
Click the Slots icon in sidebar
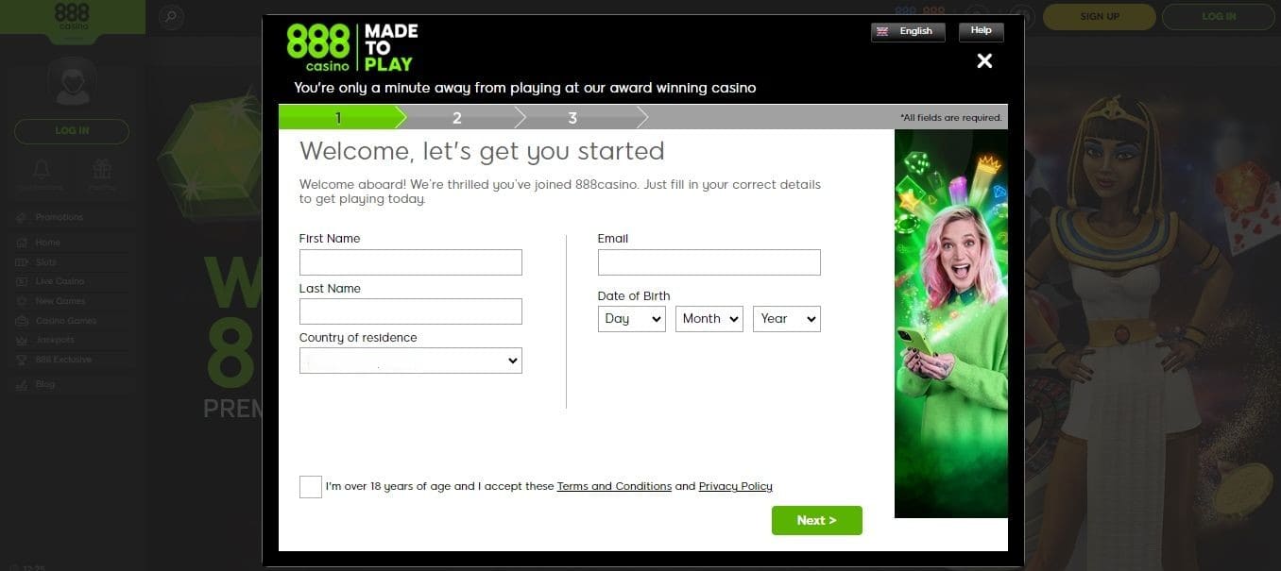(22, 262)
